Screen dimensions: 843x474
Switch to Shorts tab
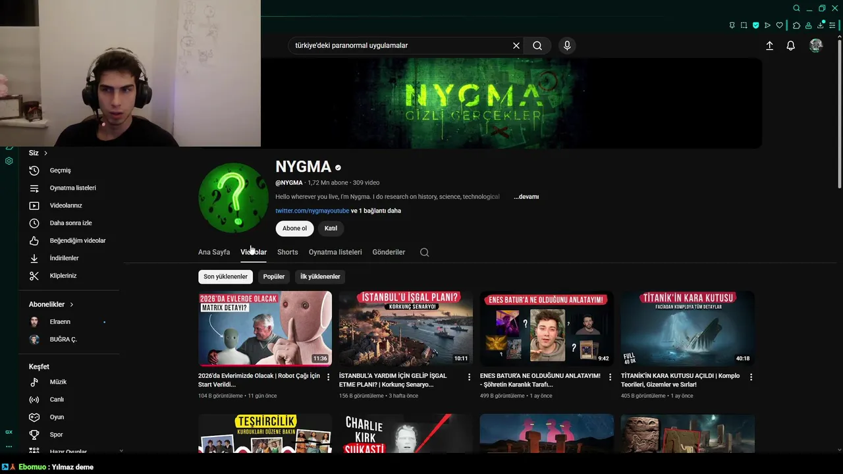287,252
